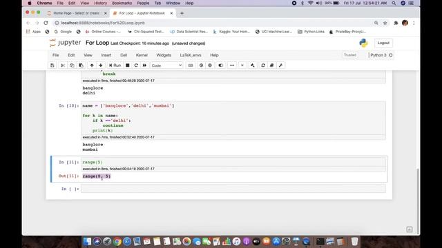Click the code cell In [10] with continue

(x=233, y=118)
